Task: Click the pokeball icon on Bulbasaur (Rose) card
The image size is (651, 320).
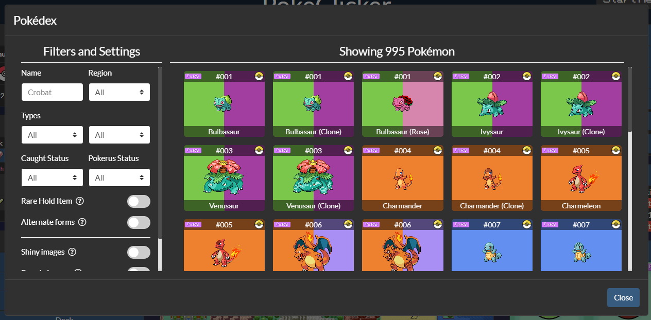Action: pyautogui.click(x=438, y=76)
